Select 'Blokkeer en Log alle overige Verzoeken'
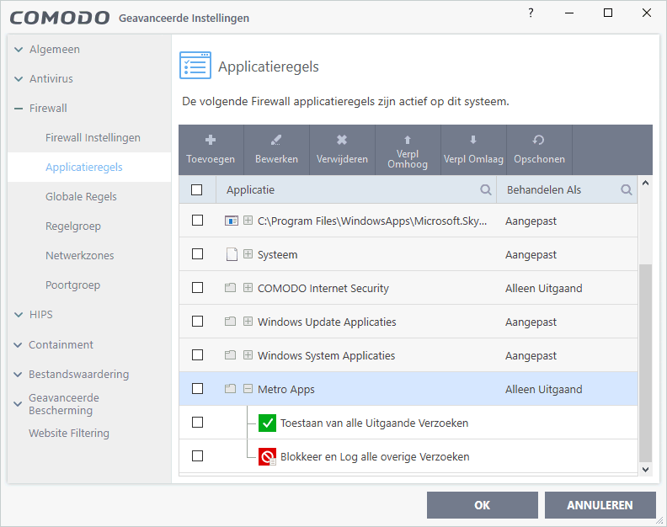The width and height of the screenshot is (667, 527). (375, 456)
